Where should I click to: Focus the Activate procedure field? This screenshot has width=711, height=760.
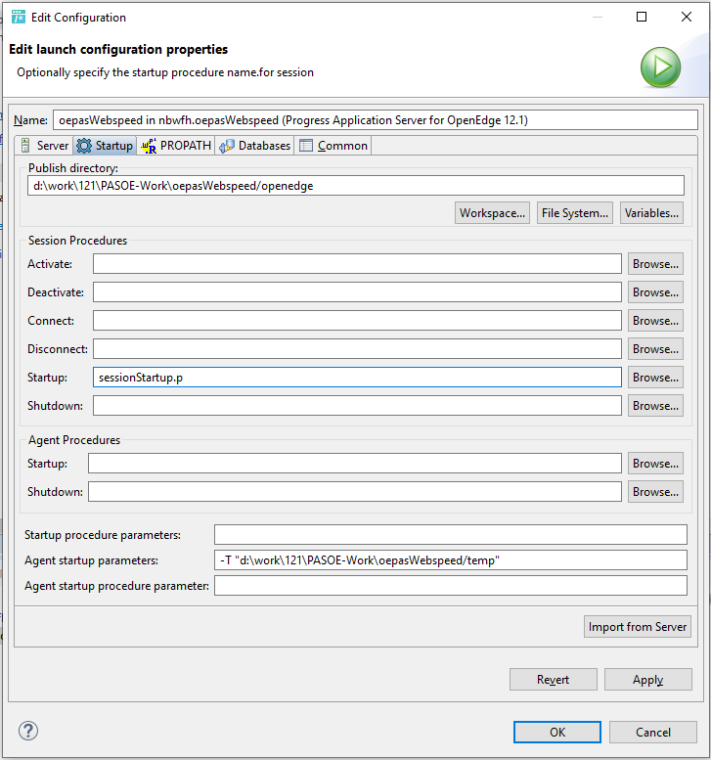coord(357,264)
